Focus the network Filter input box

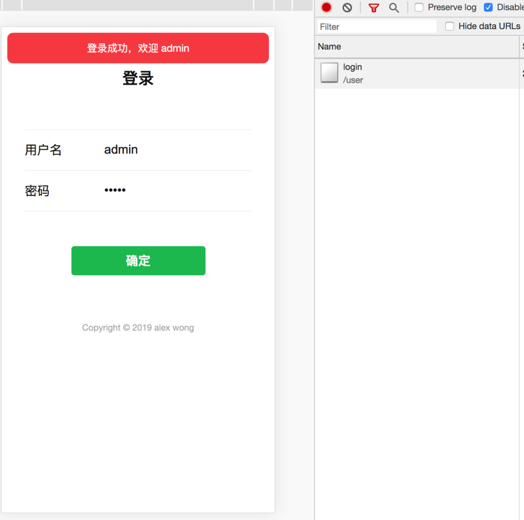pos(376,26)
